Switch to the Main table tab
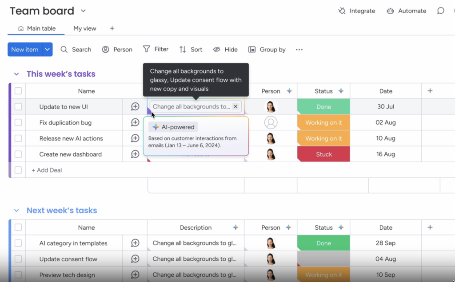The image size is (455, 282). click(x=36, y=28)
